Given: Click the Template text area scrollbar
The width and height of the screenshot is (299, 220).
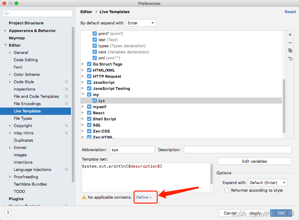Looking at the screenshot, I should tap(212, 174).
